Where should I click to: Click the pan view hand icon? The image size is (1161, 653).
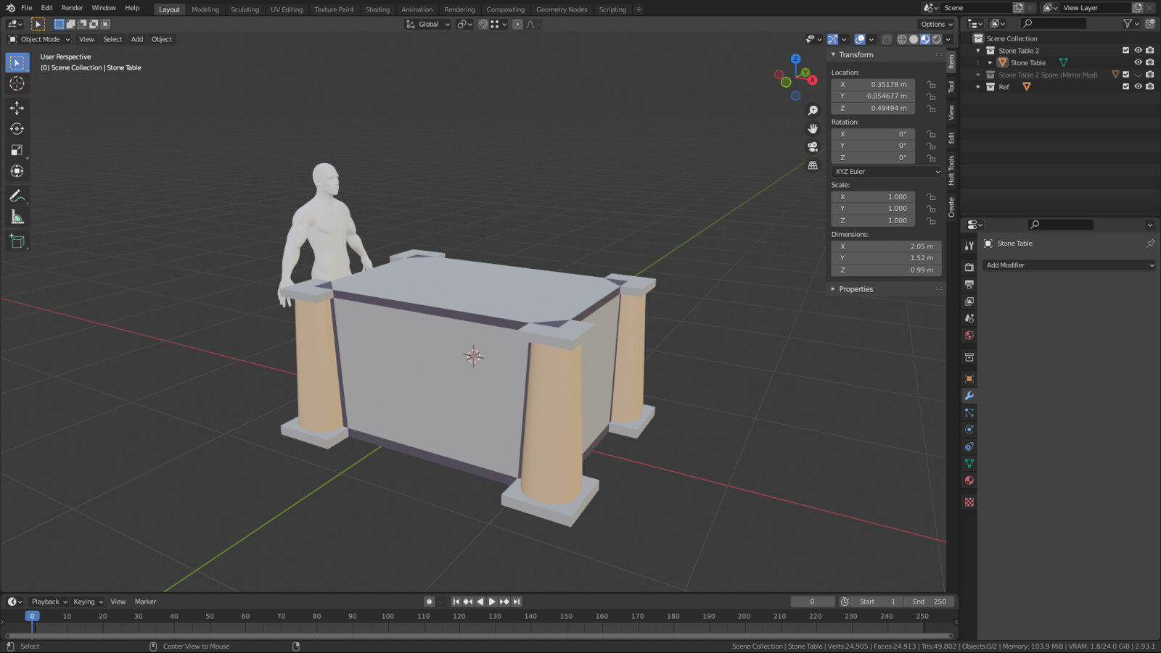(x=813, y=129)
